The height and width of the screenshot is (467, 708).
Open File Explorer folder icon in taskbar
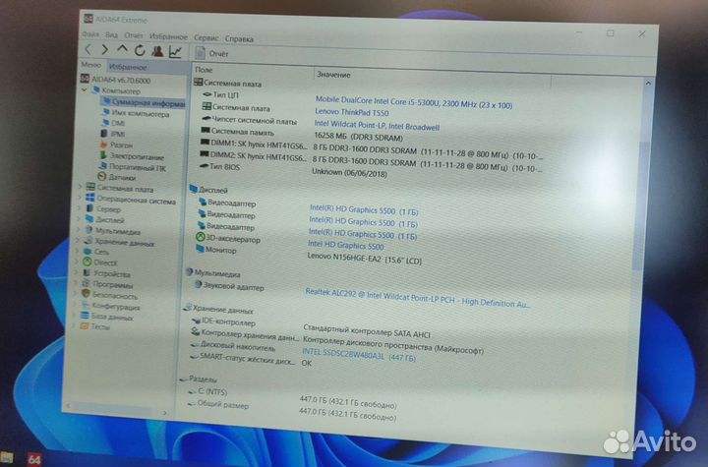(x=6, y=457)
